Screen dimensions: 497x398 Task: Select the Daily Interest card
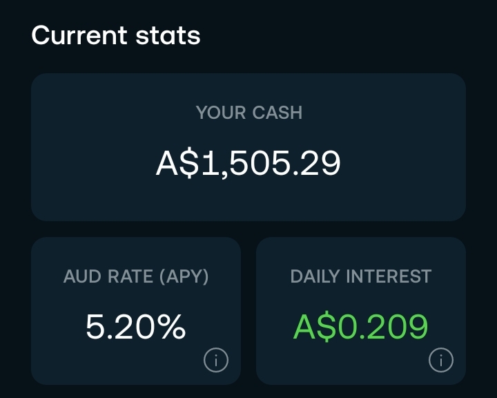361,311
